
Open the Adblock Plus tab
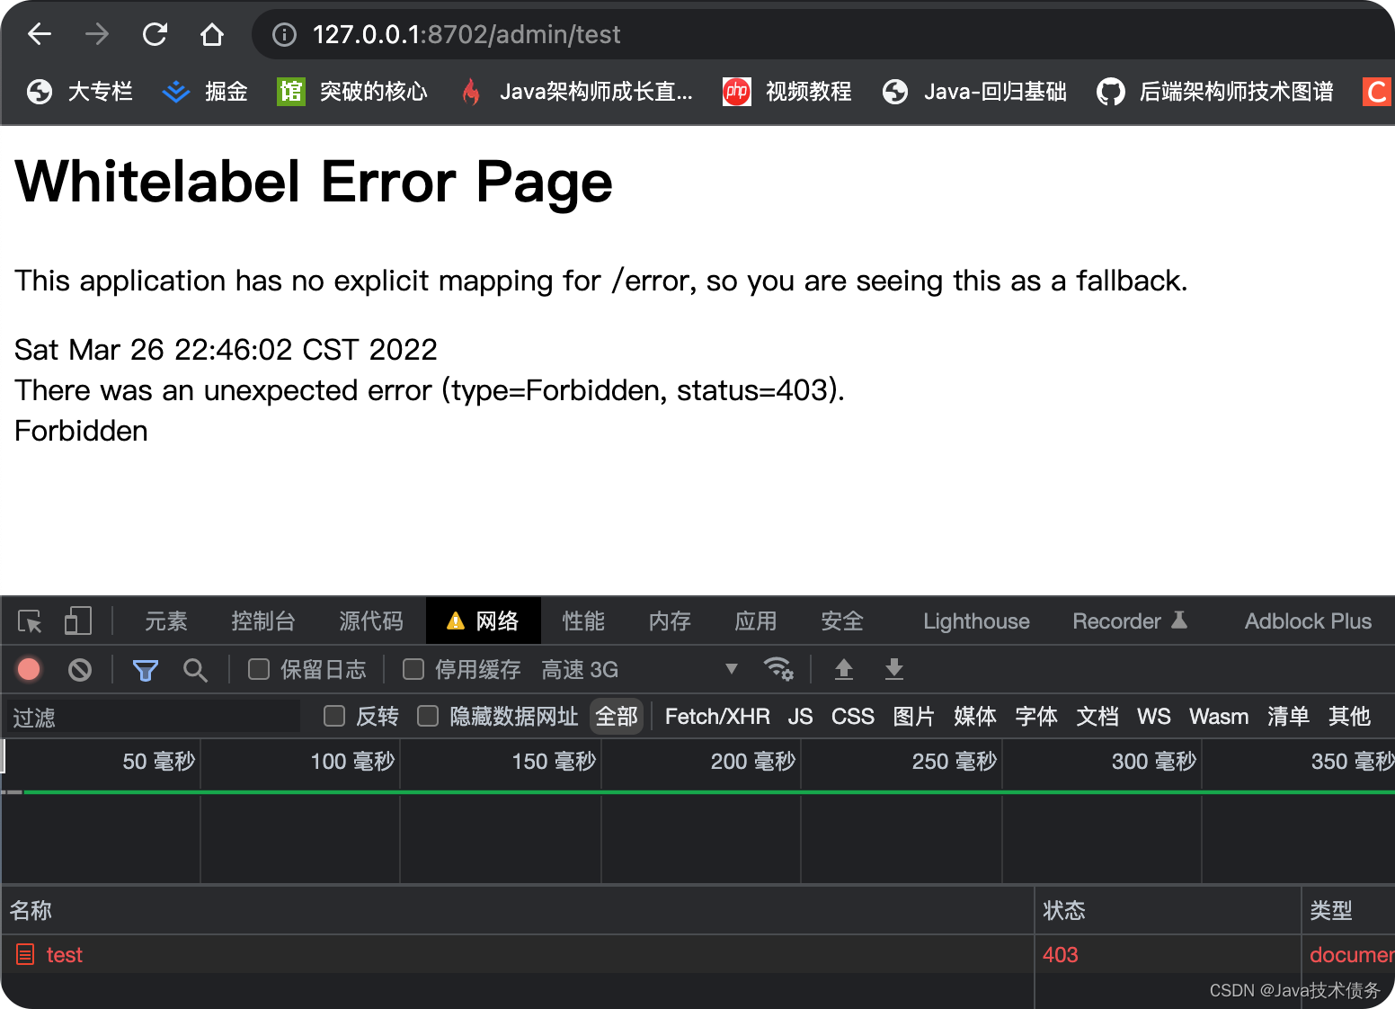tap(1308, 621)
